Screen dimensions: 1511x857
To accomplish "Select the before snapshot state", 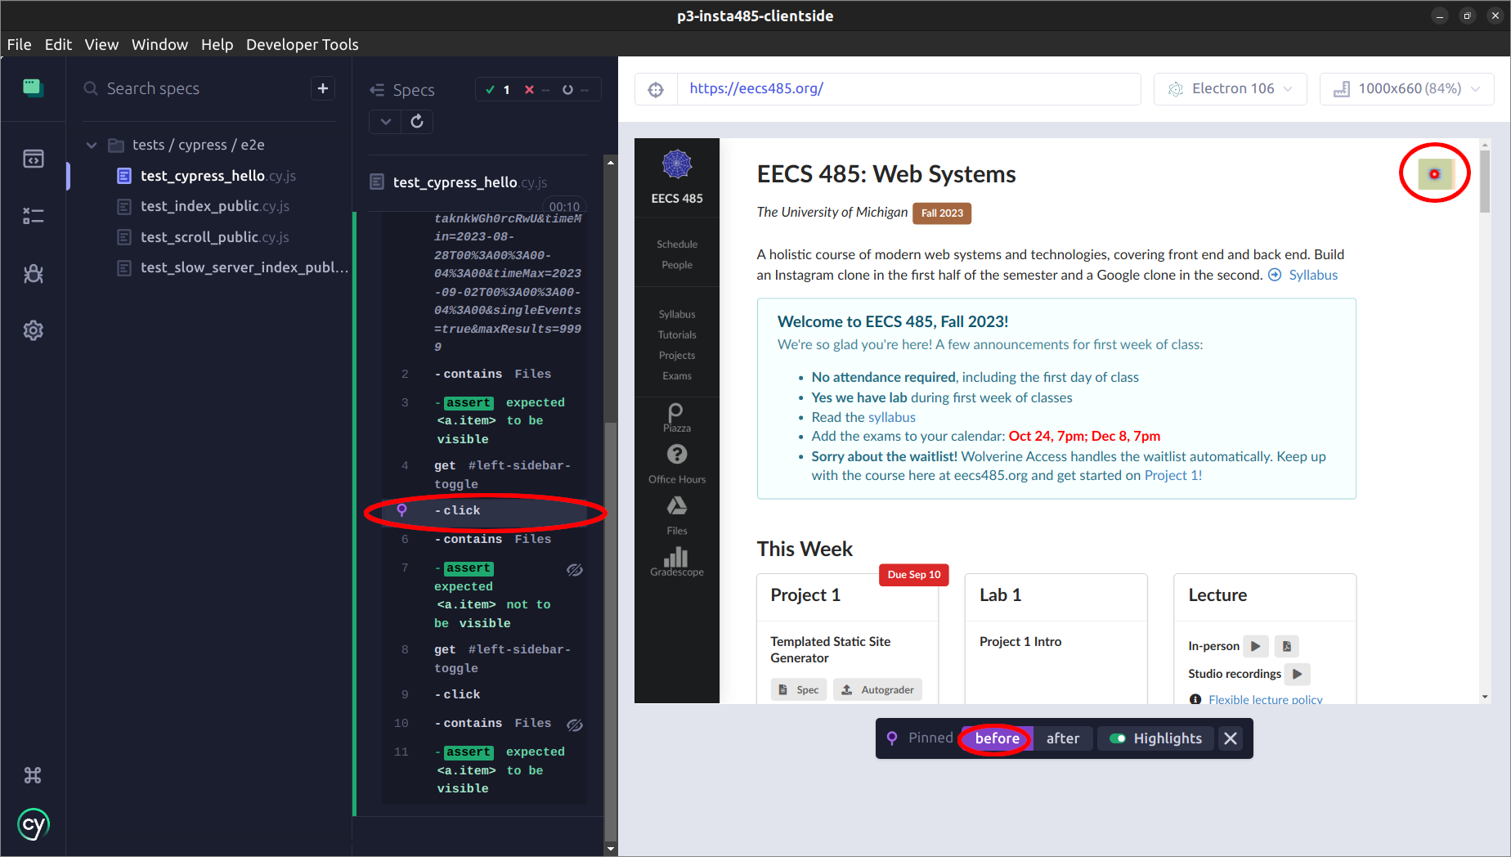I will point(998,738).
